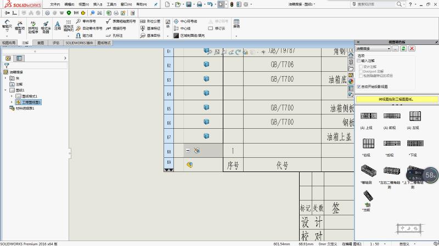The image size is (439, 246).
Task: Click Auto Balloon (自动零件序号) tool
Action: coord(89,28)
